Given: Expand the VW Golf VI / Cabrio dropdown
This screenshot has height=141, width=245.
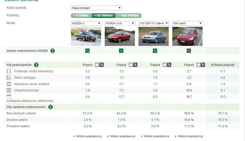Looking at the screenshot, I should pyautogui.click(x=154, y=23).
